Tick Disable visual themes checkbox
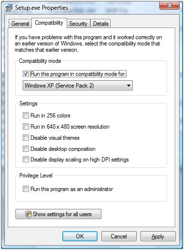The image size is (184, 250). [26, 138]
